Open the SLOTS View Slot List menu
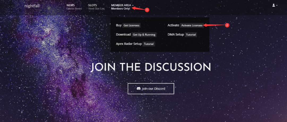287x122 pixels. click(96, 7)
